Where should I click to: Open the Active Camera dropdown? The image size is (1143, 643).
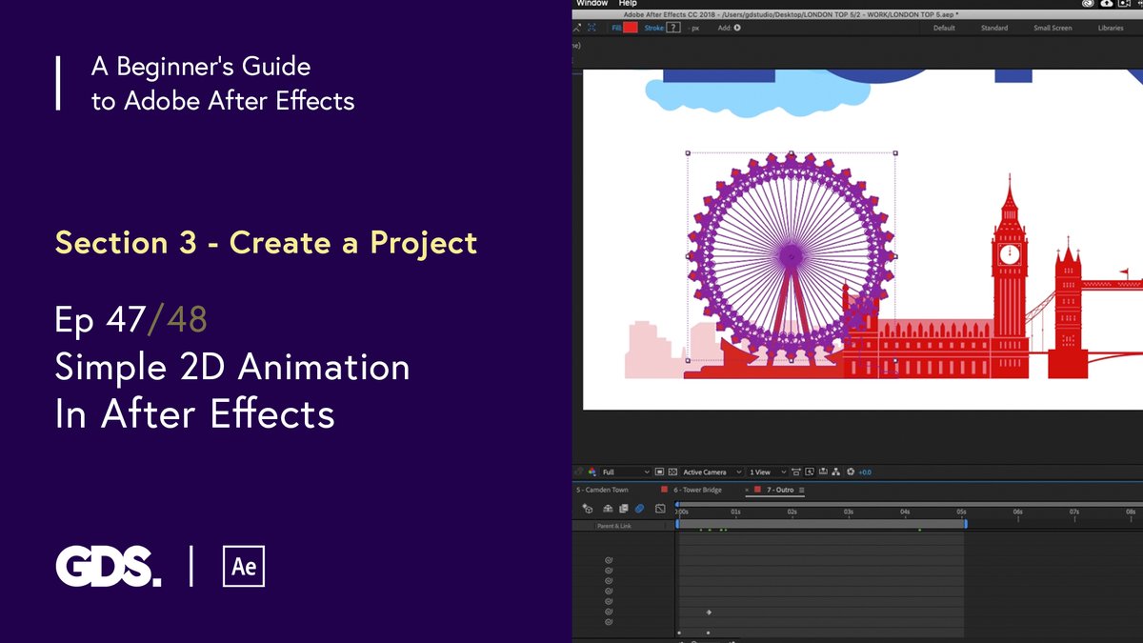pyautogui.click(x=711, y=472)
